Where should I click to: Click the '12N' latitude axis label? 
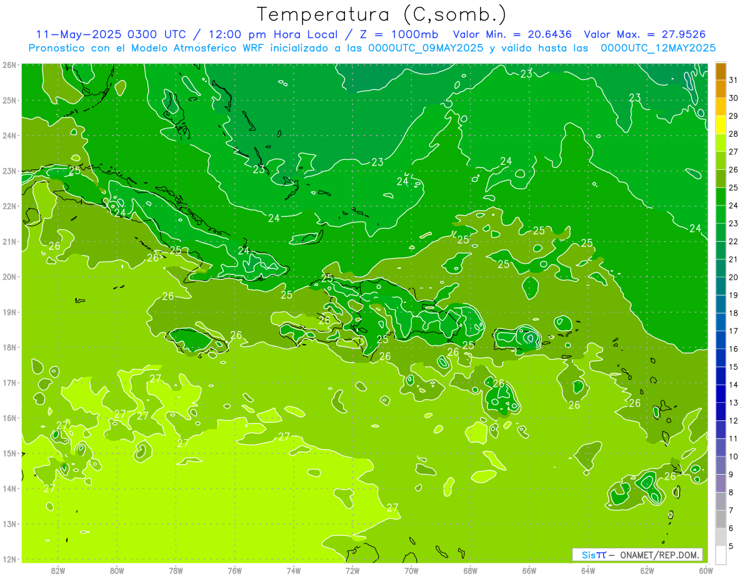tap(9, 559)
